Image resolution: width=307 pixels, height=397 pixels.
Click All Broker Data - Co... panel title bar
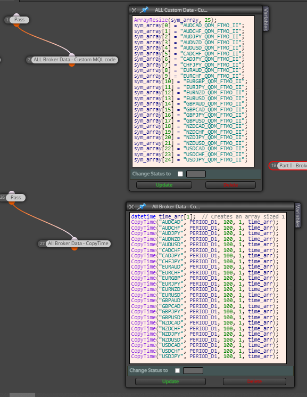(x=210, y=207)
